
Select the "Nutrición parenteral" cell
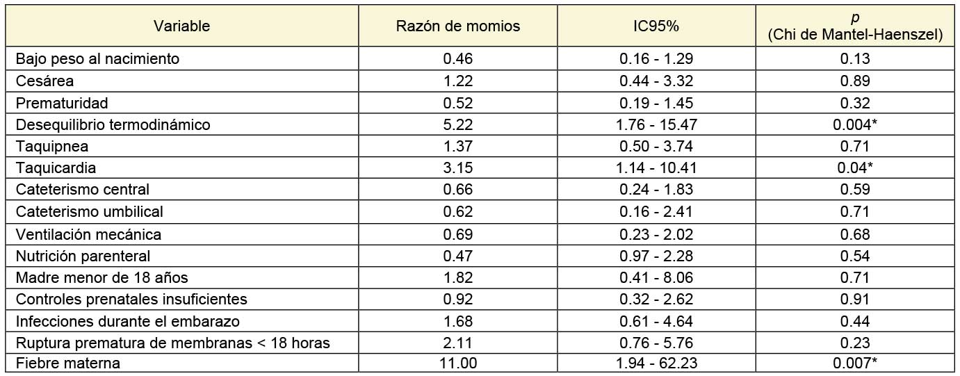pyautogui.click(x=83, y=256)
